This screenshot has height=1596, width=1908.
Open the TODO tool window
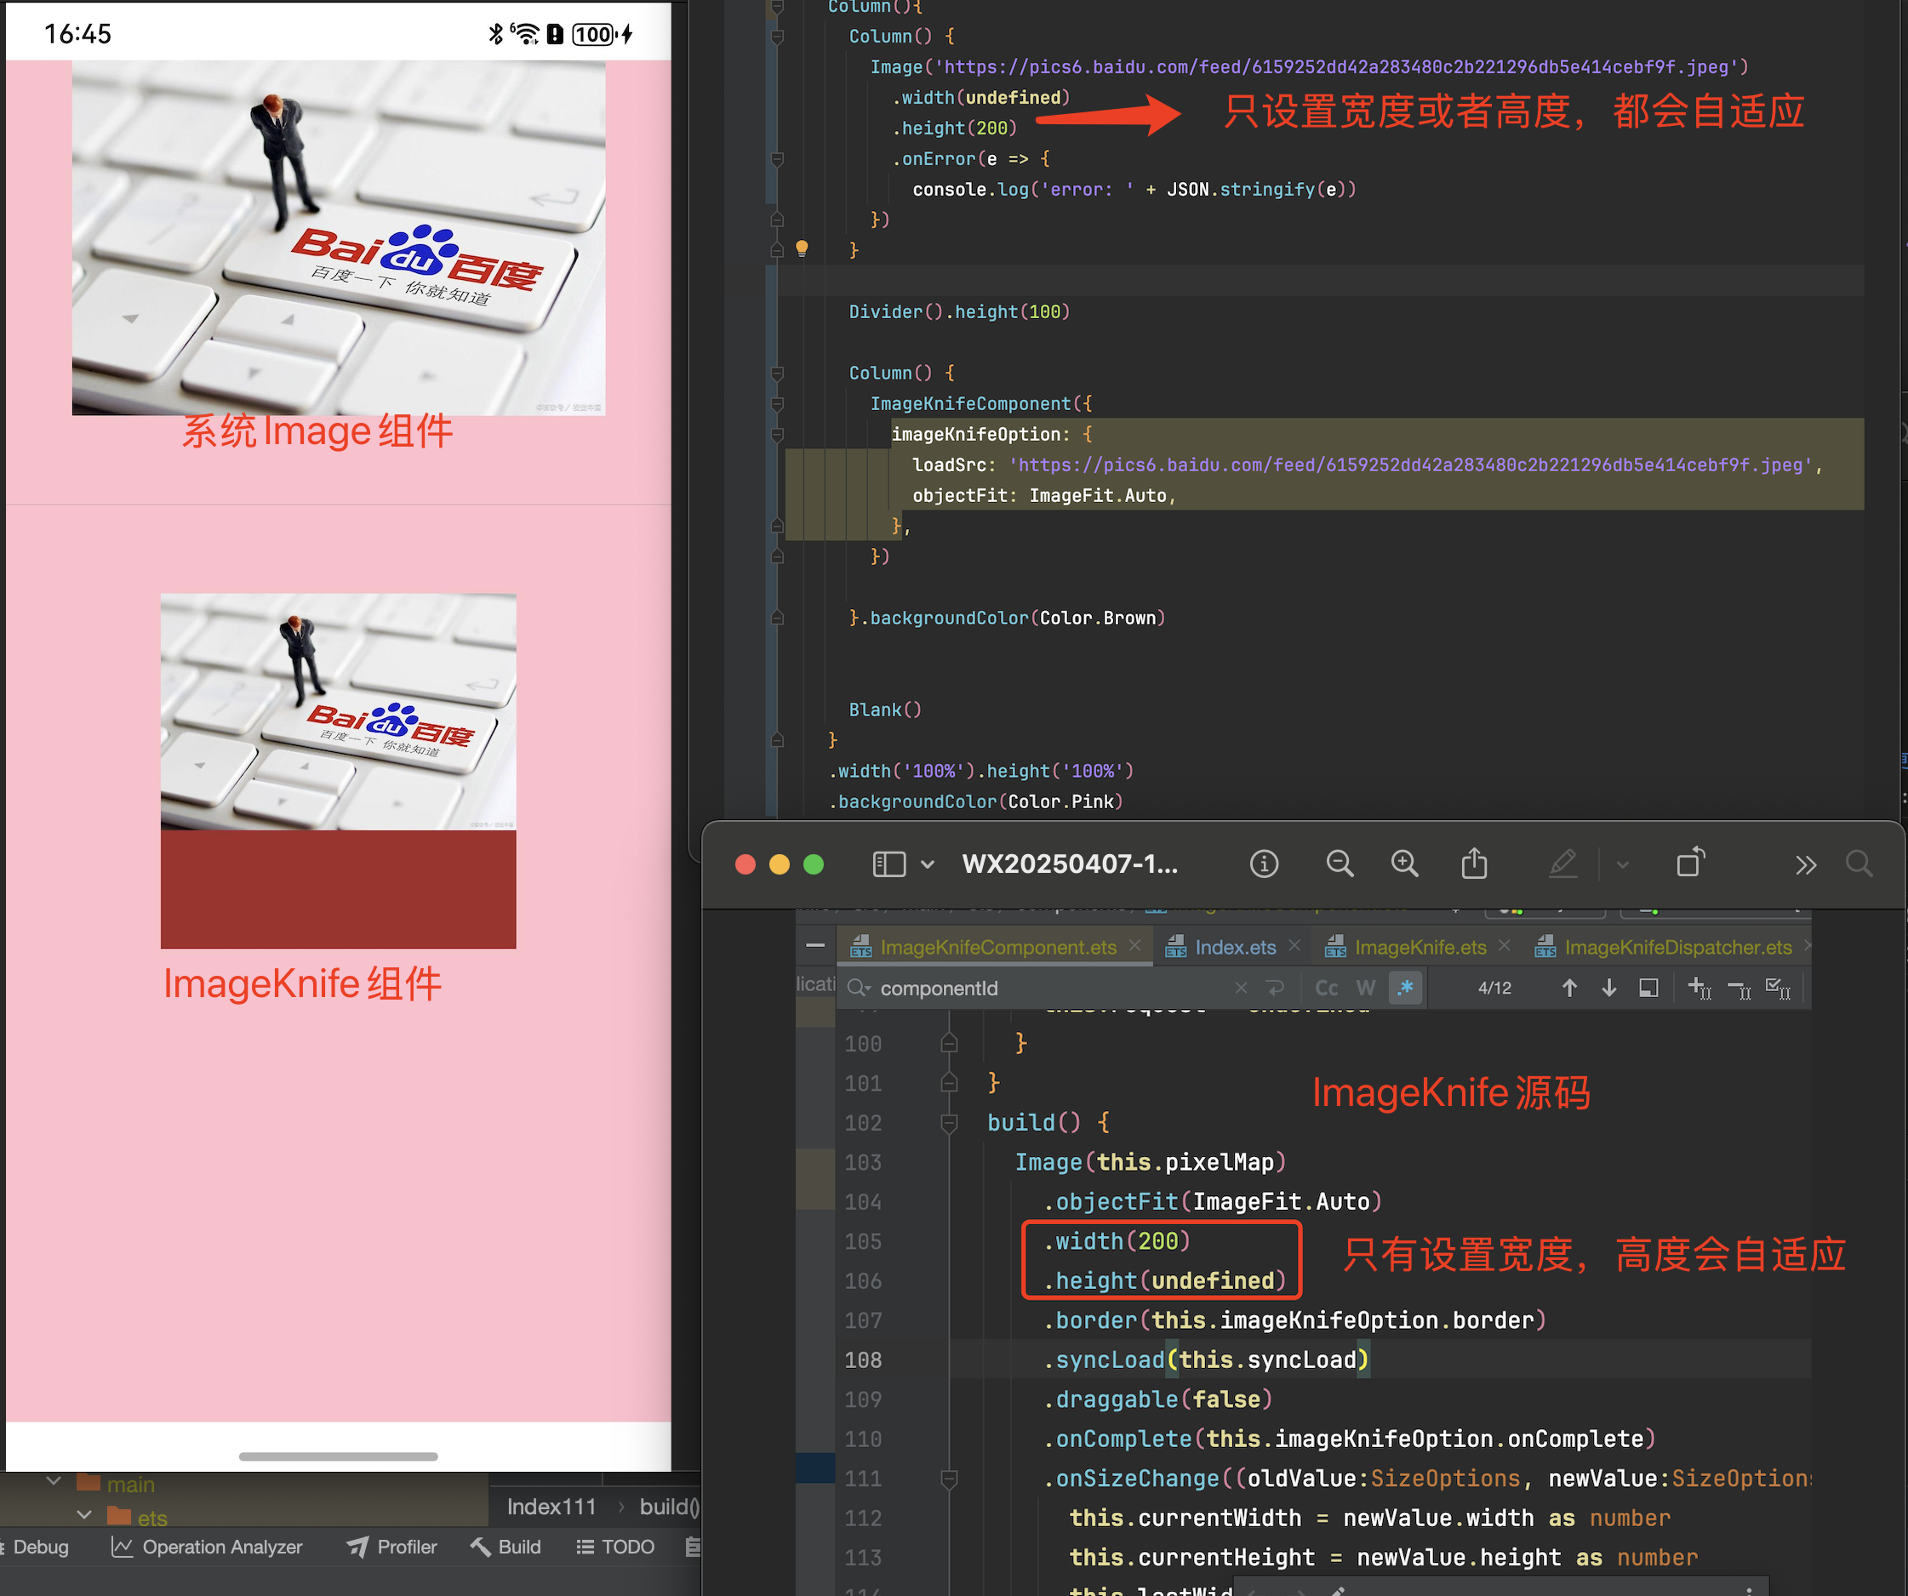click(x=615, y=1547)
